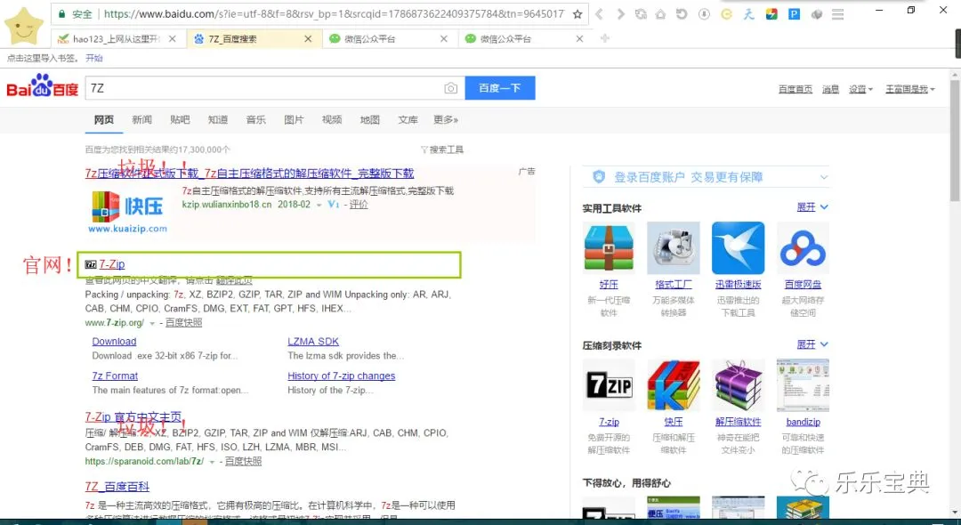Open the 7Z_百度百科 result
The height and width of the screenshot is (525, 961).
[x=117, y=487]
